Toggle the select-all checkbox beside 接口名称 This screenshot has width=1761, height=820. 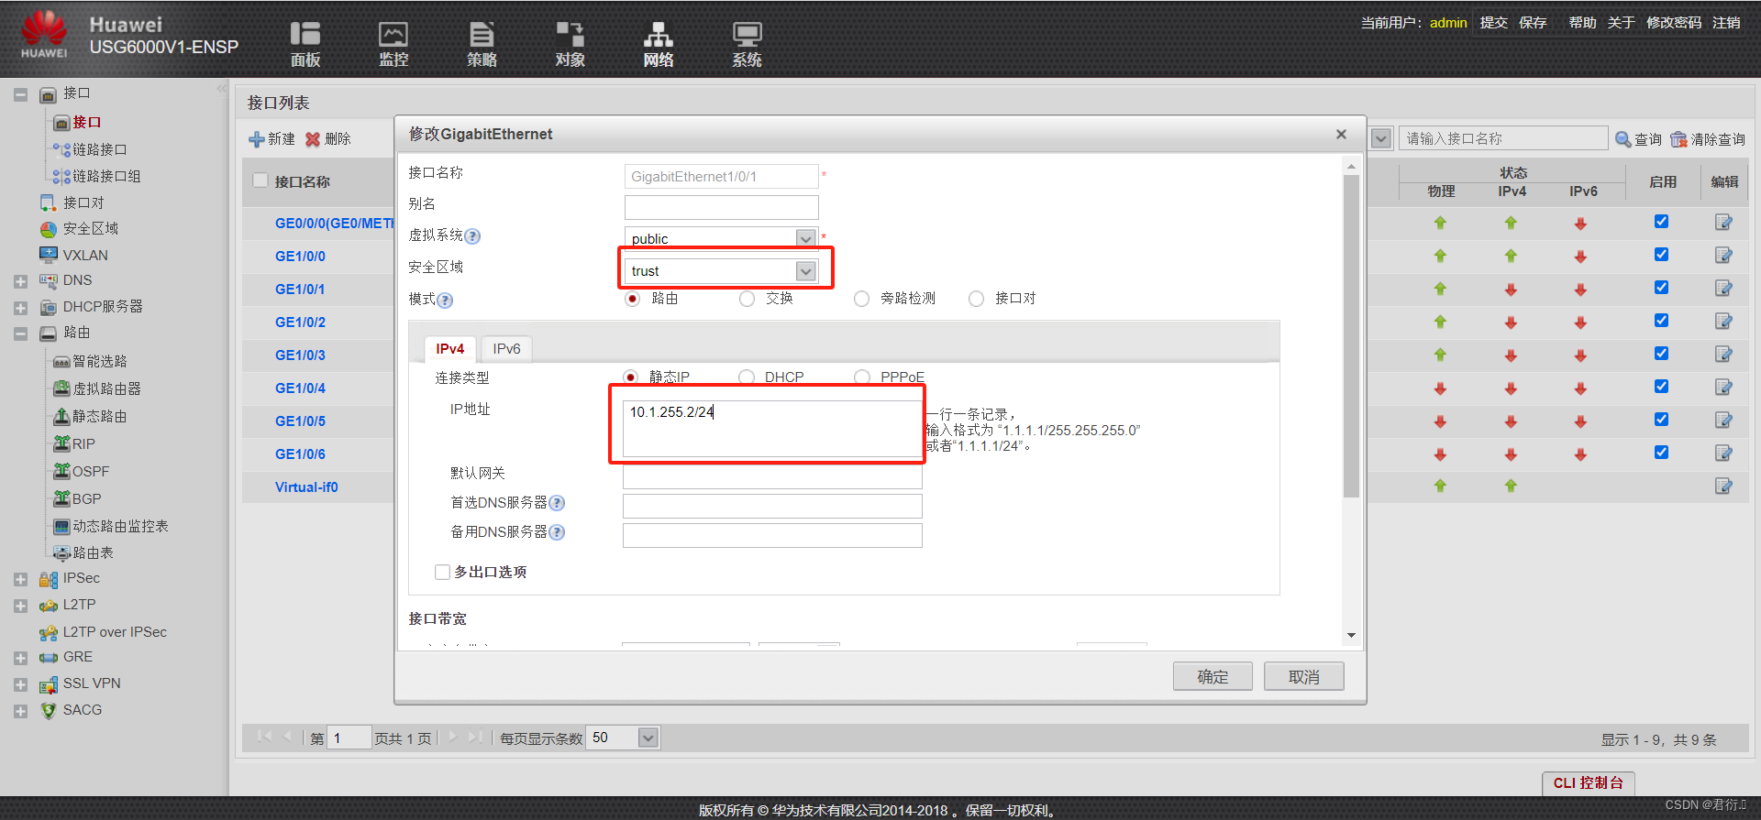tap(260, 180)
